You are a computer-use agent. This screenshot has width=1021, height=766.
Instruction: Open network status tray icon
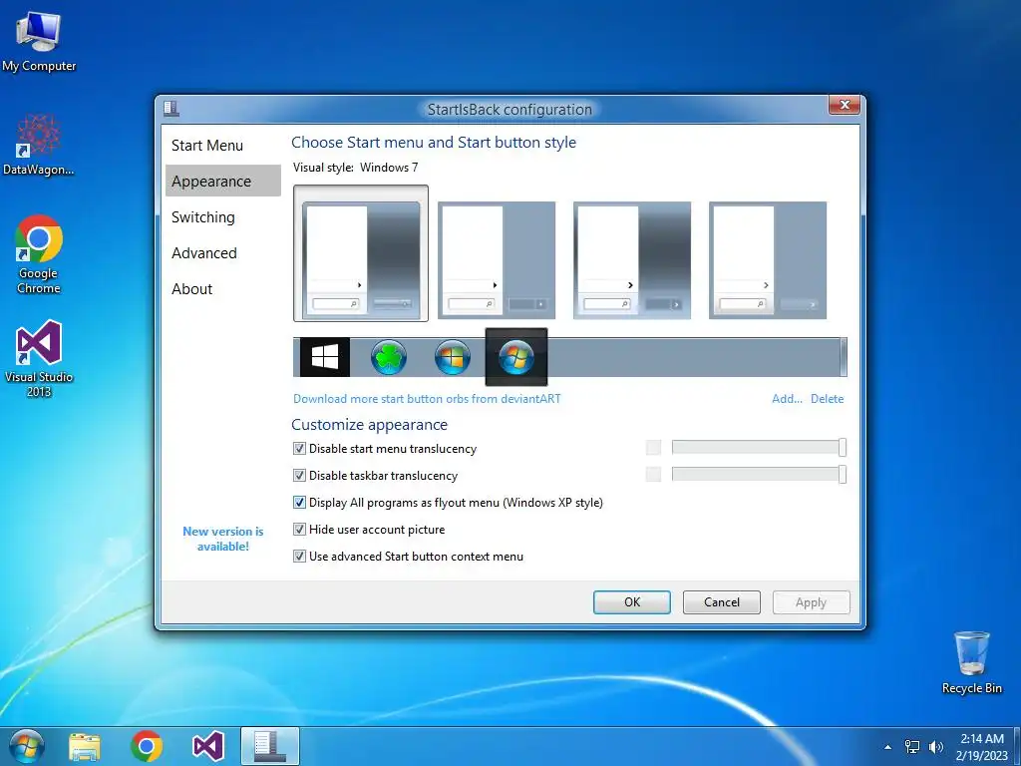912,747
